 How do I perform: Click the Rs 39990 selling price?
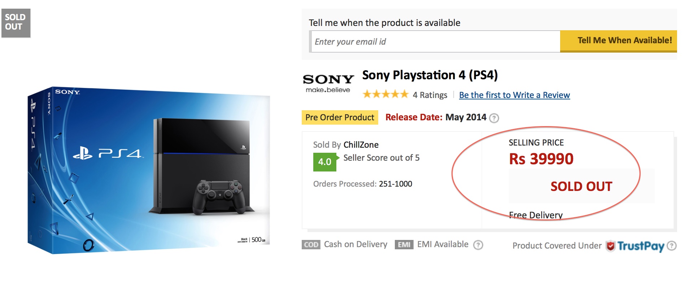click(x=541, y=159)
